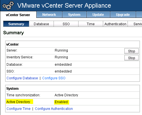142x115 pixels.
Task: Click the Server label in vCenter panel
Action: click(x=12, y=50)
